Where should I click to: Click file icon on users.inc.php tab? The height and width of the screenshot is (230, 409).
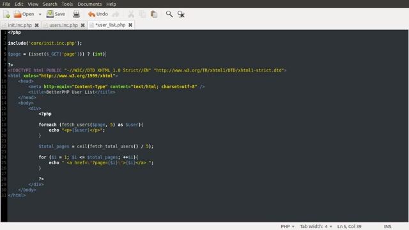click(45, 25)
